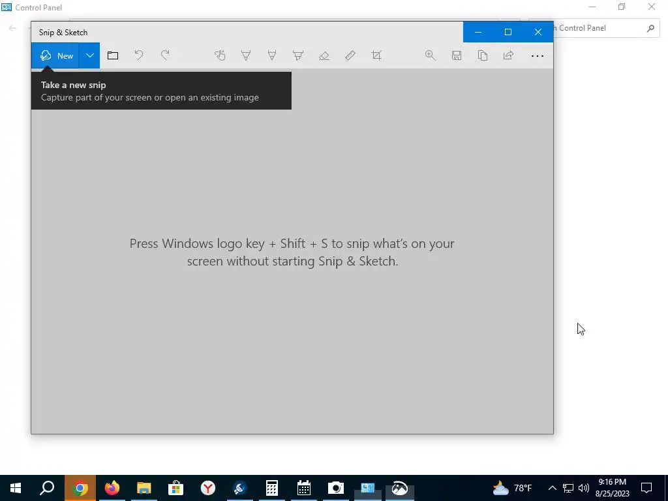Close the Snip & Sketch window
Screen dimensions: 668x501
pos(538,32)
